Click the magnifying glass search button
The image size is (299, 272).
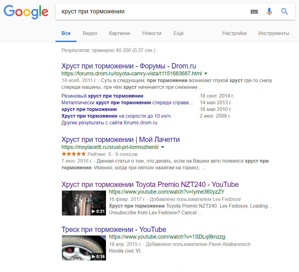point(284,12)
